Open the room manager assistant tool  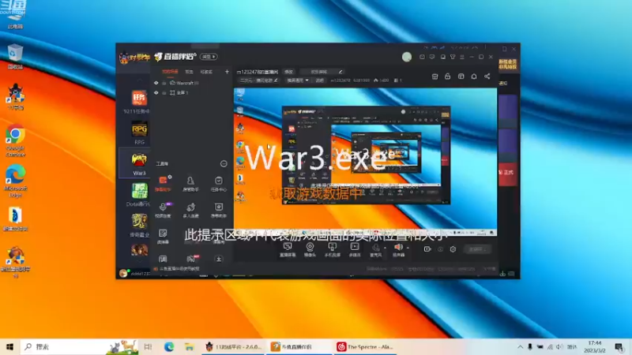point(190,183)
